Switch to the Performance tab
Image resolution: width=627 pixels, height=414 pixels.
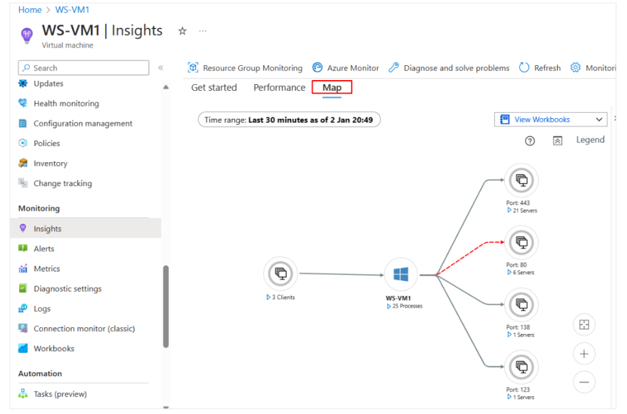pyautogui.click(x=279, y=87)
